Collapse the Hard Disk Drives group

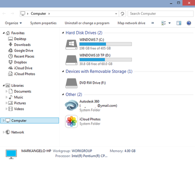[x=63, y=33]
